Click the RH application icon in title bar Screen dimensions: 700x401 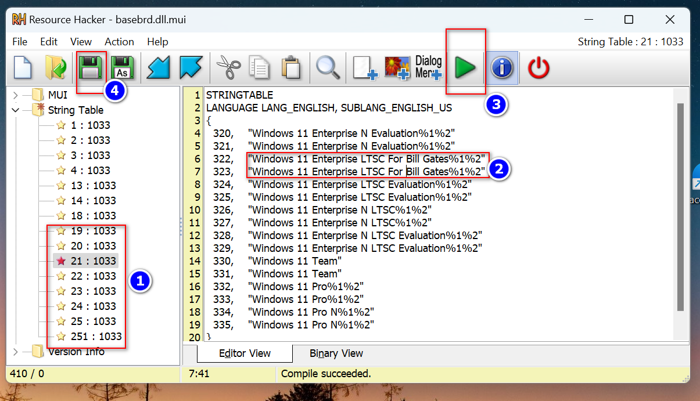[20, 19]
